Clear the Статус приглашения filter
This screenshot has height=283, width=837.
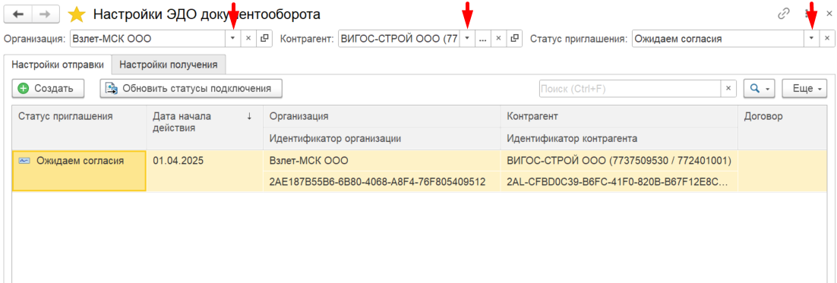[827, 39]
